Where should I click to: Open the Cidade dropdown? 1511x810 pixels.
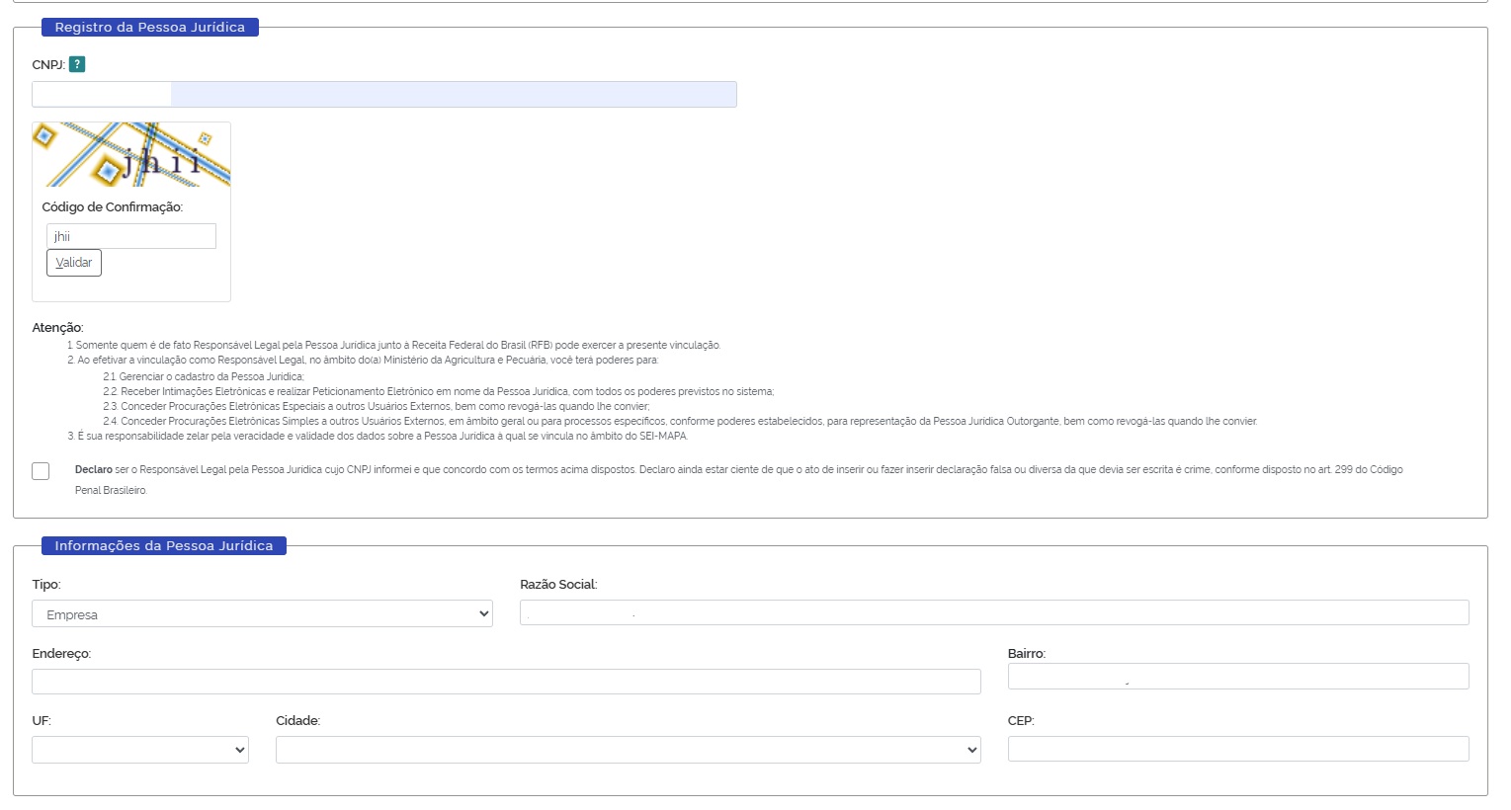coord(629,750)
